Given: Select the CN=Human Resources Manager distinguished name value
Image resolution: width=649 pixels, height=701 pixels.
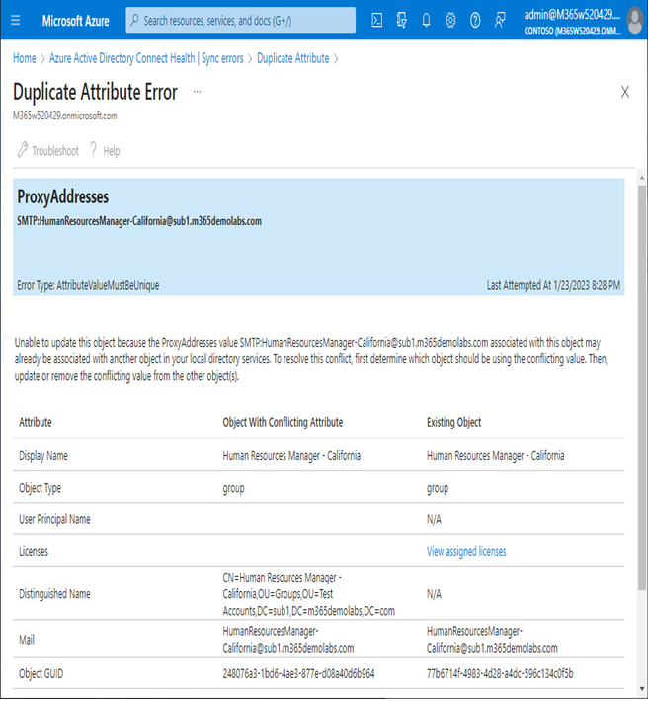Looking at the screenshot, I should (x=308, y=594).
